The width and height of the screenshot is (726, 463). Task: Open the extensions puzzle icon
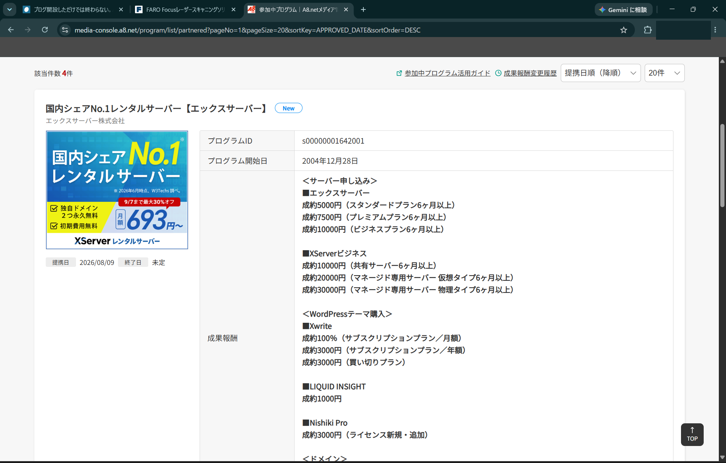point(648,30)
